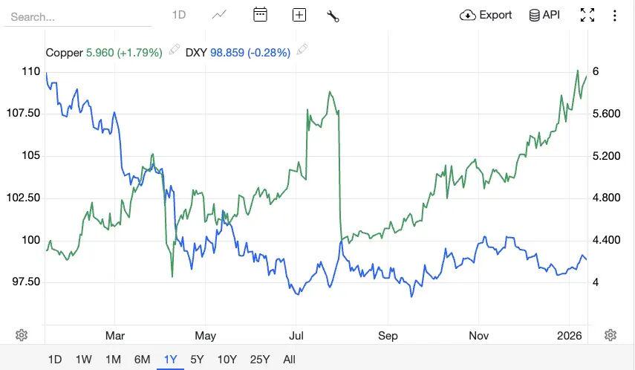This screenshot has height=370, width=635.
Task: Click the API button
Action: click(544, 15)
